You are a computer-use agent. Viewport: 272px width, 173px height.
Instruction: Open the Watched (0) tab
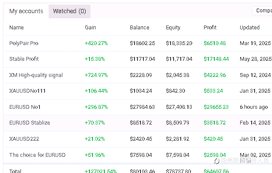[x=70, y=11]
